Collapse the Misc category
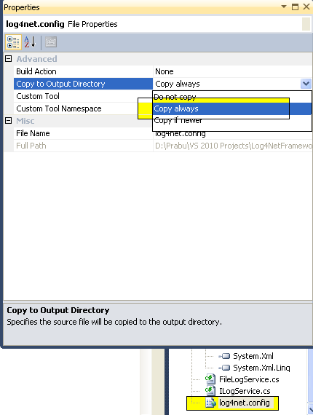This screenshot has width=313, height=415. point(9,121)
